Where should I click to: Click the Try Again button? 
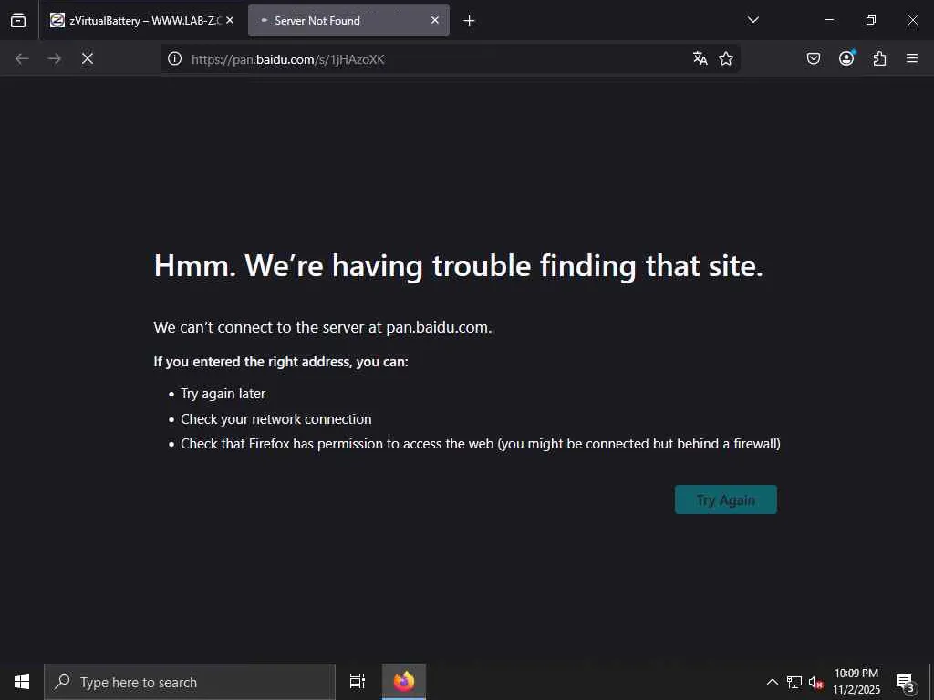click(725, 499)
